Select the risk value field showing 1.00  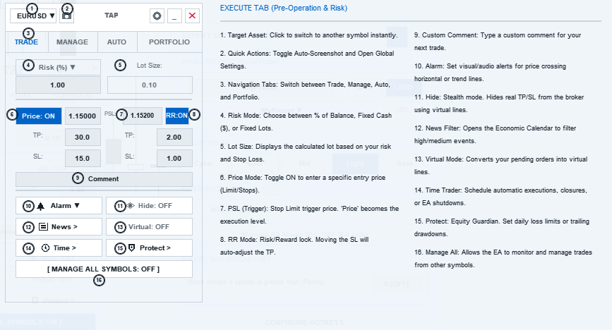[58, 85]
